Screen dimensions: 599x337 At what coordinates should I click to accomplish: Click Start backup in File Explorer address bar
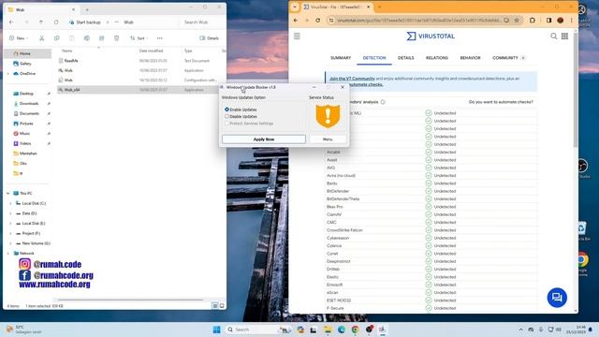tap(85, 22)
